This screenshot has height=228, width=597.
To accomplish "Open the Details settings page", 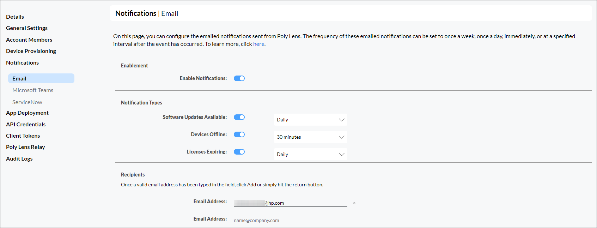I will [15, 17].
